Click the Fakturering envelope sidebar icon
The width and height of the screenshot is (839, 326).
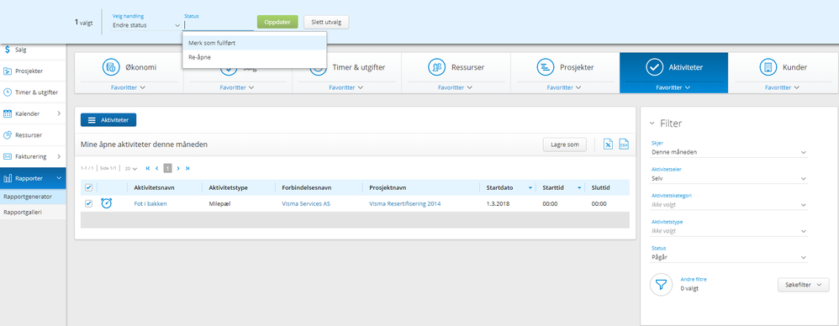point(8,156)
